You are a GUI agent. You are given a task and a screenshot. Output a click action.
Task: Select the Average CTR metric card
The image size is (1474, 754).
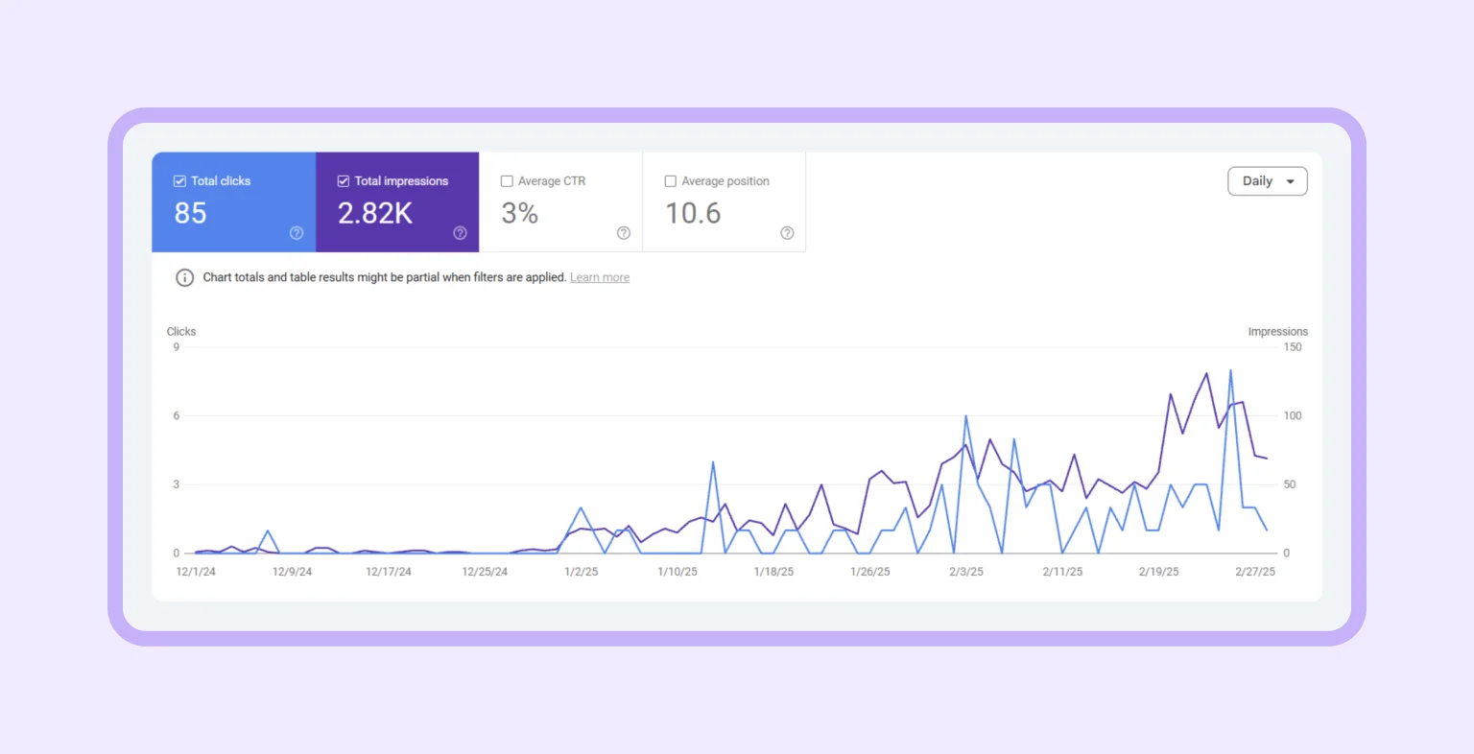pos(560,201)
